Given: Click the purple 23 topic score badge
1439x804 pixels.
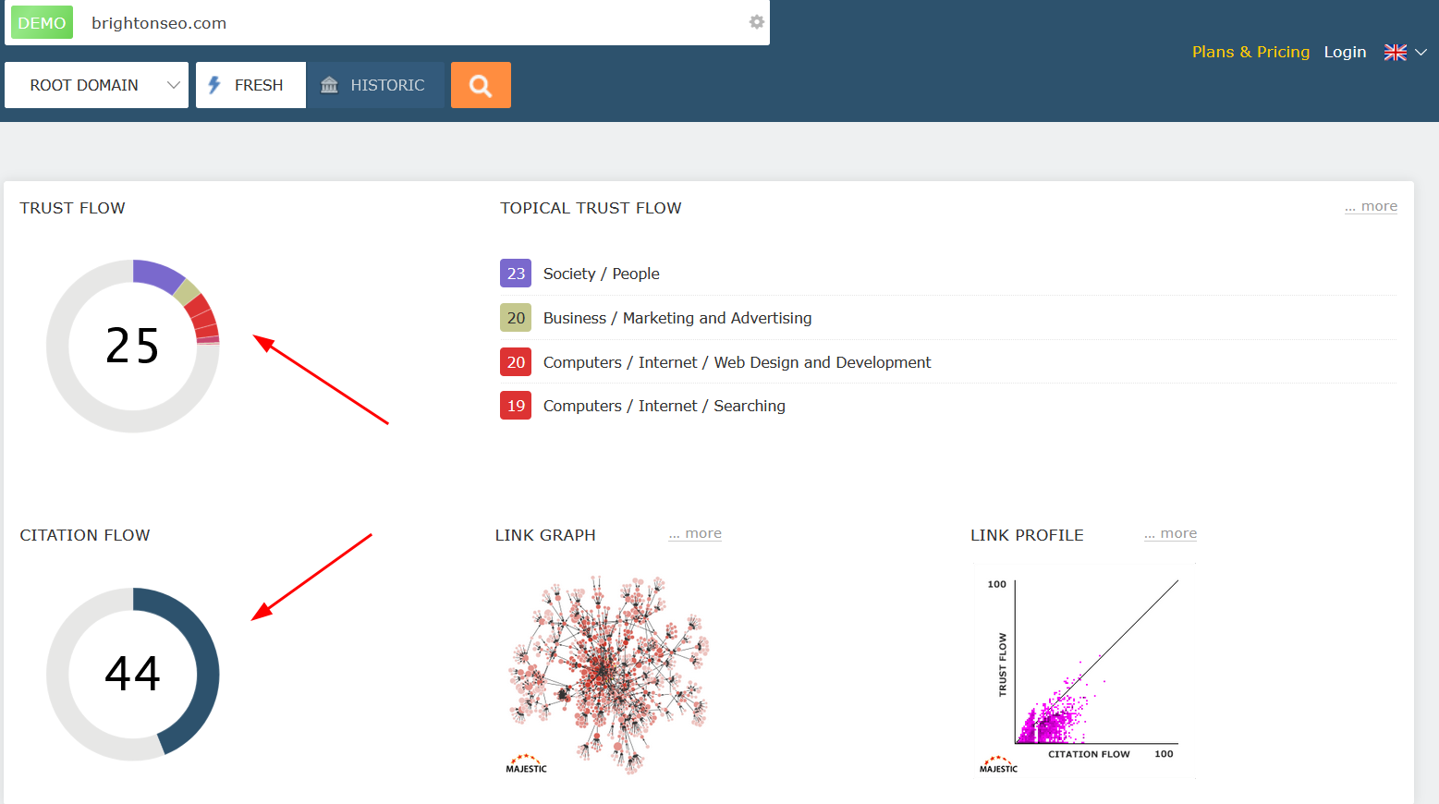Looking at the screenshot, I should tap(516, 274).
